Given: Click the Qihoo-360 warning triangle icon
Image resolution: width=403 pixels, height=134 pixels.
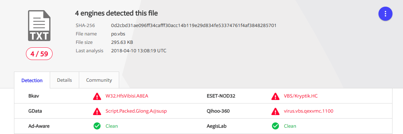Looking at the screenshot, I should point(275,111).
